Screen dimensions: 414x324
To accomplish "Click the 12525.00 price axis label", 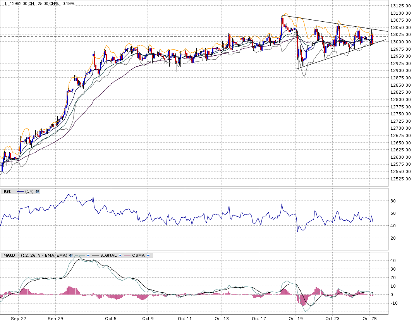I will coord(400,179).
